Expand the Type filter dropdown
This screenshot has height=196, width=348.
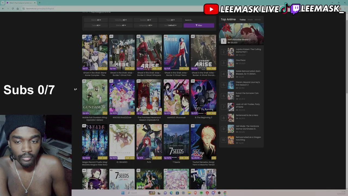coord(96,25)
